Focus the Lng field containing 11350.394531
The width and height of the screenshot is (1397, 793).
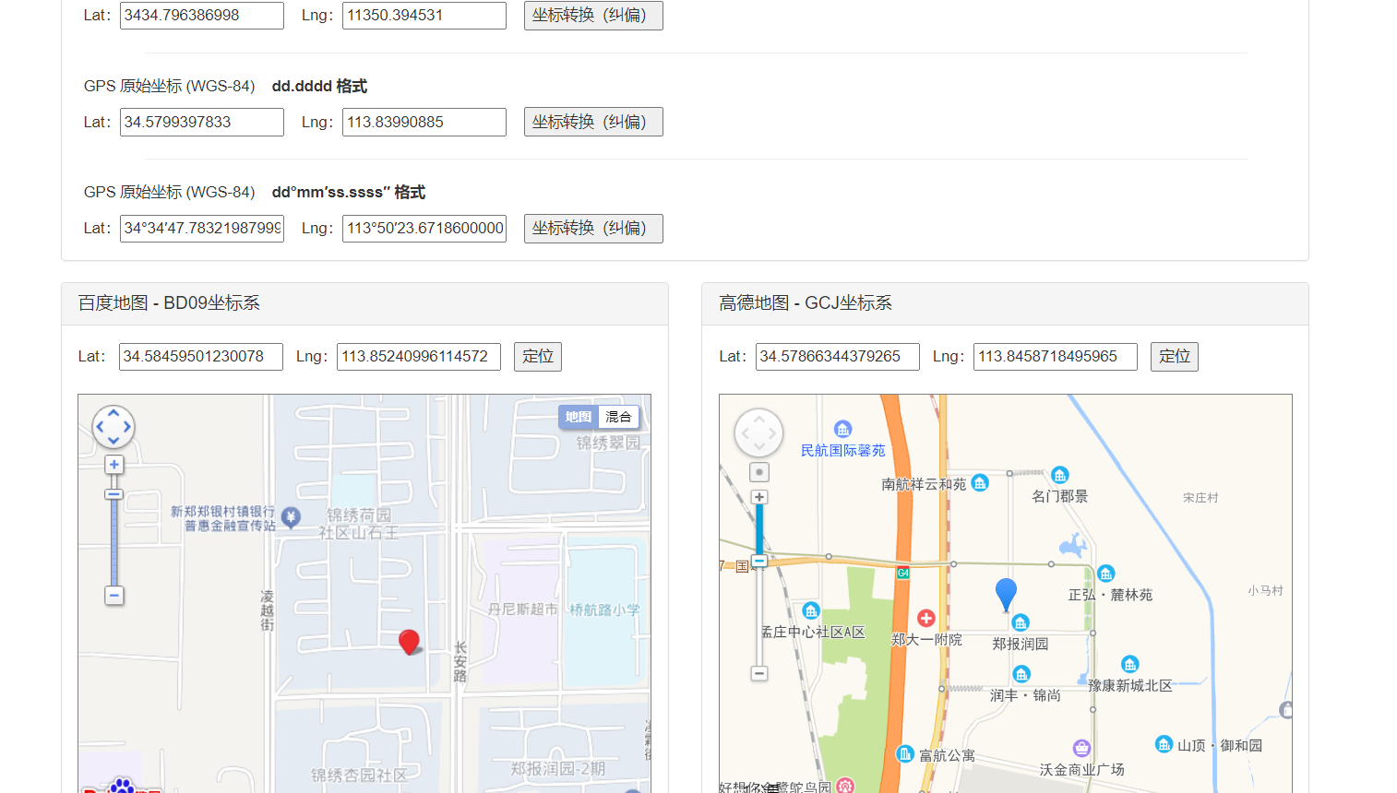point(424,16)
